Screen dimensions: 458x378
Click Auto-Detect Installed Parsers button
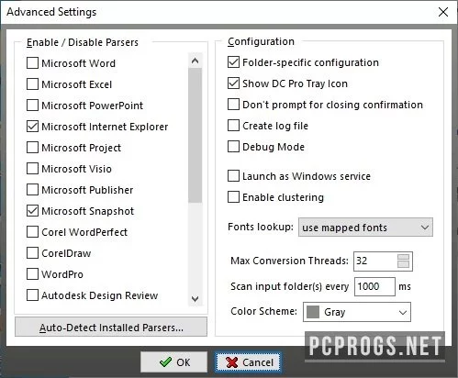111,328
